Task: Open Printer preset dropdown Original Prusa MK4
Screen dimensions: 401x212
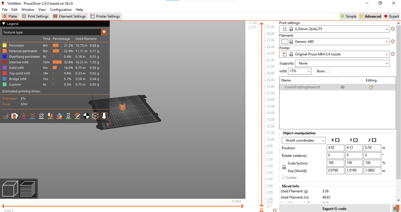Action: tap(334, 54)
